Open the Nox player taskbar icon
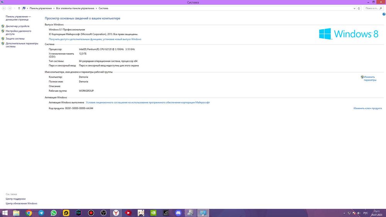The image size is (386, 217). (78, 213)
